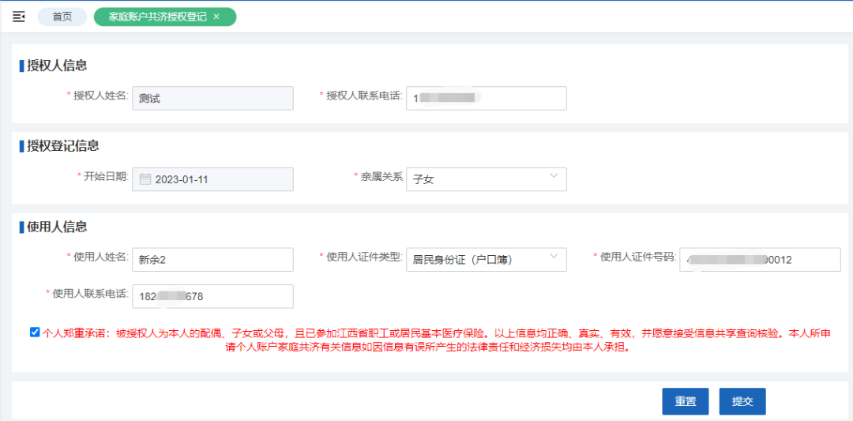This screenshot has width=853, height=421.
Task: Click the calendar icon in 开始日期
Action: coord(145,179)
